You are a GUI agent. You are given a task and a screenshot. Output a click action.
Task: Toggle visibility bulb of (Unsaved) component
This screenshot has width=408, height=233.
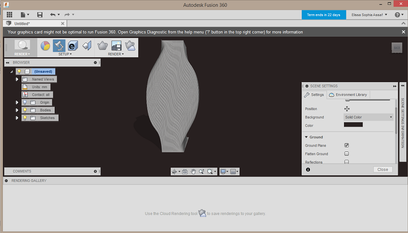coord(19,71)
